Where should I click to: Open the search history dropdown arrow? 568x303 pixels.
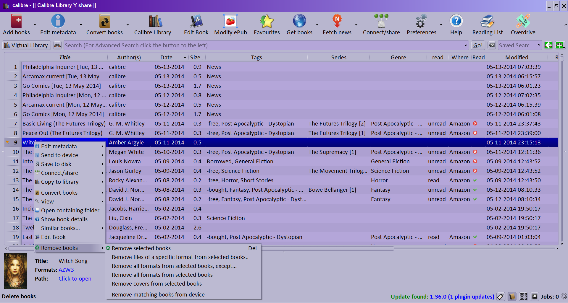tap(466, 45)
